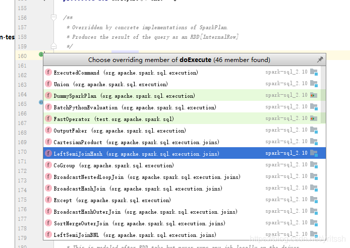The image size is (350, 248).
Task: Click spark-sql_2.10 module label in OutputFaker row
Action: [x=286, y=130]
